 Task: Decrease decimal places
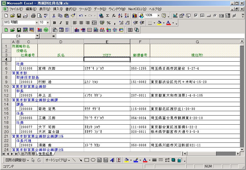point(128,23)
